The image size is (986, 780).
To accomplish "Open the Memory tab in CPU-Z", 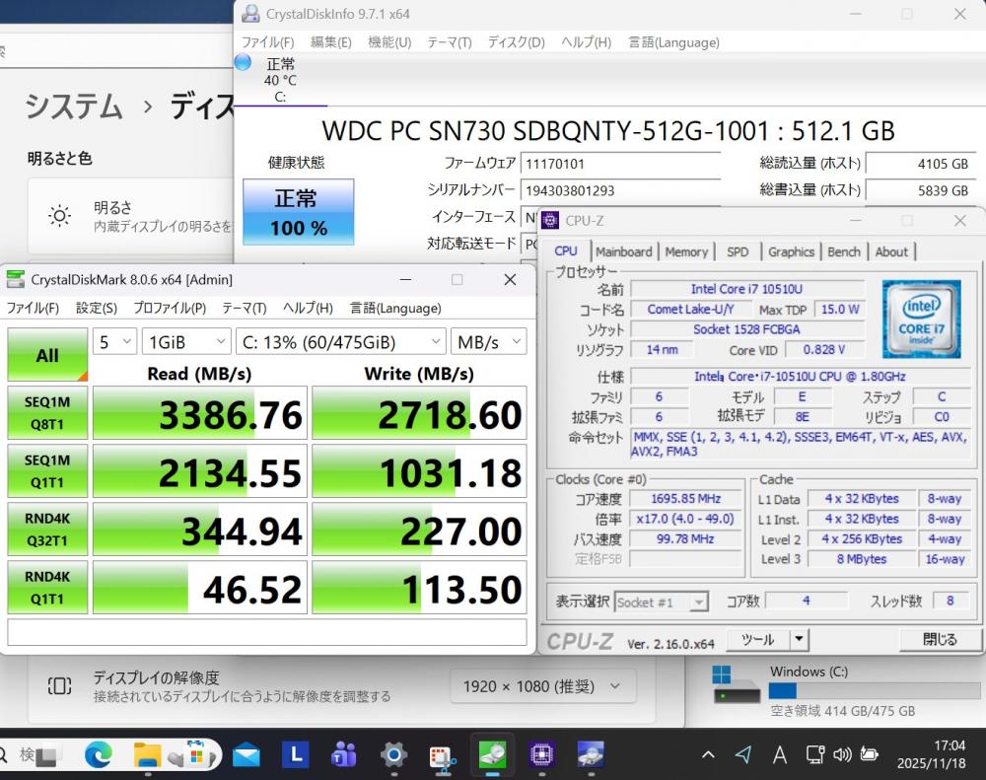I will click(x=686, y=251).
